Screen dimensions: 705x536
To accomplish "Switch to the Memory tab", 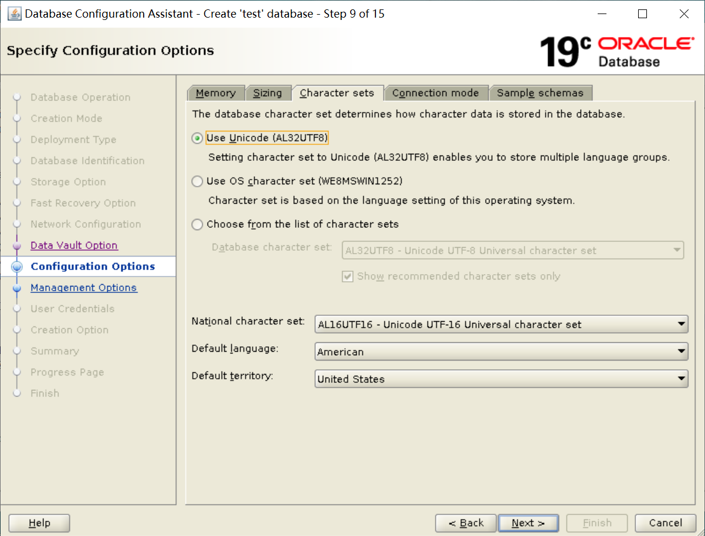I will pyautogui.click(x=216, y=93).
